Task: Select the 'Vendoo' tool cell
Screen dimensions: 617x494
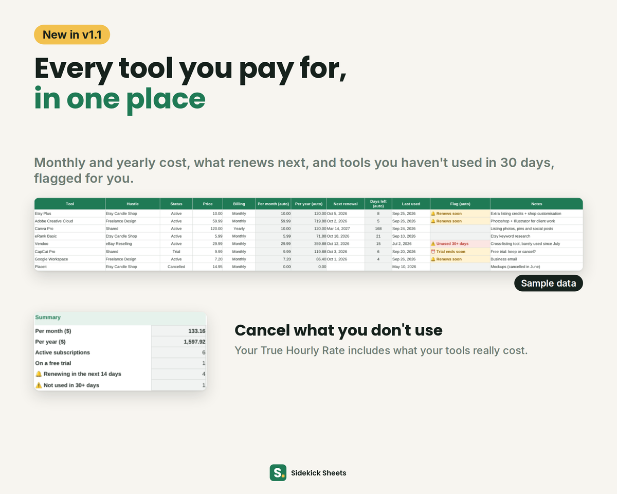Action: click(x=70, y=244)
